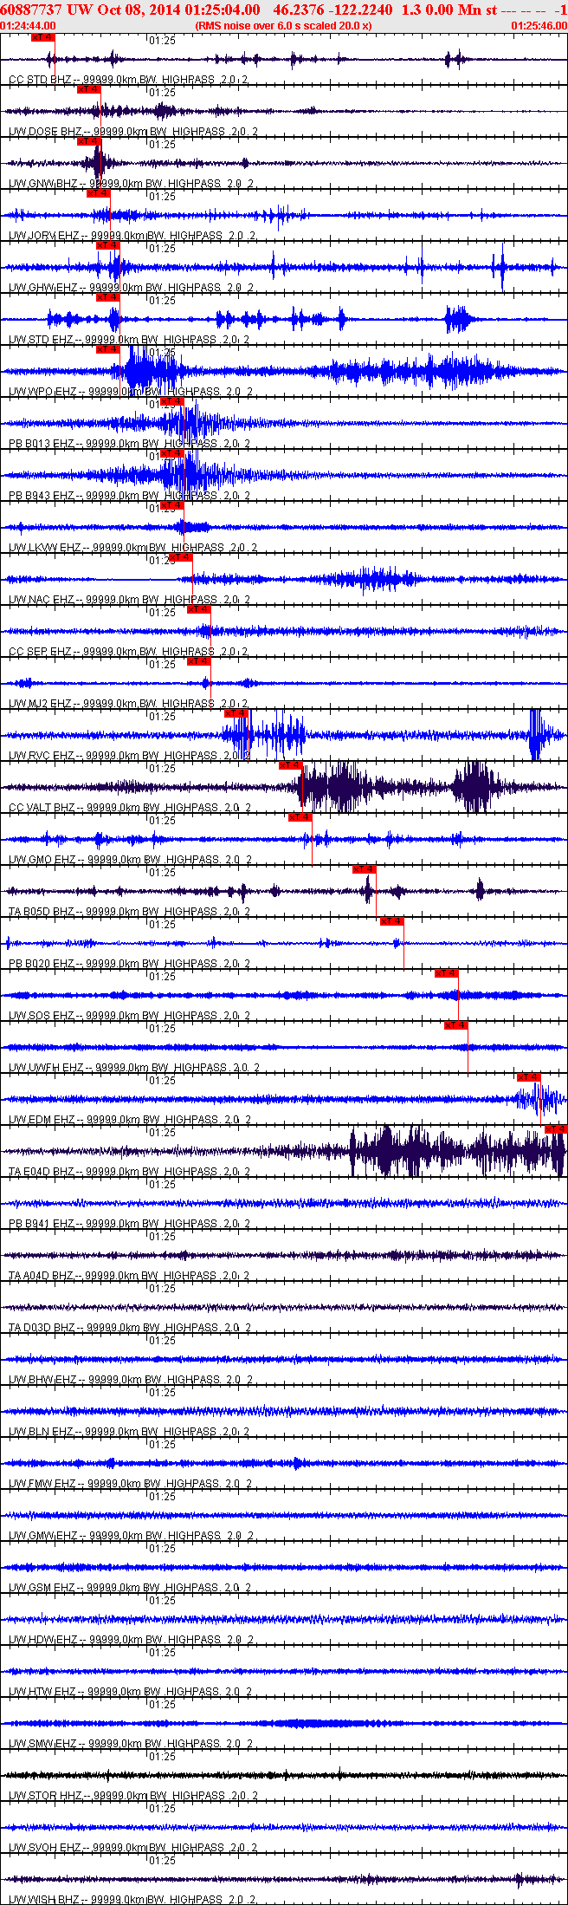Viewport: 568px width, 1905px height.
Task: Click the event ID 60887737 header text
Action: 30,10
